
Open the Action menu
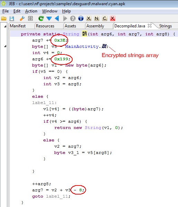point(31,11)
